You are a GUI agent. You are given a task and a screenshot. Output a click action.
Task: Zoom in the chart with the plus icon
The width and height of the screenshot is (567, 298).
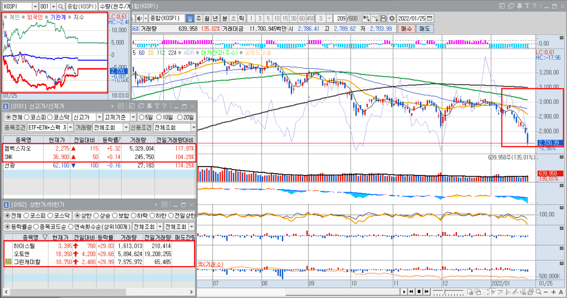click(x=553, y=292)
